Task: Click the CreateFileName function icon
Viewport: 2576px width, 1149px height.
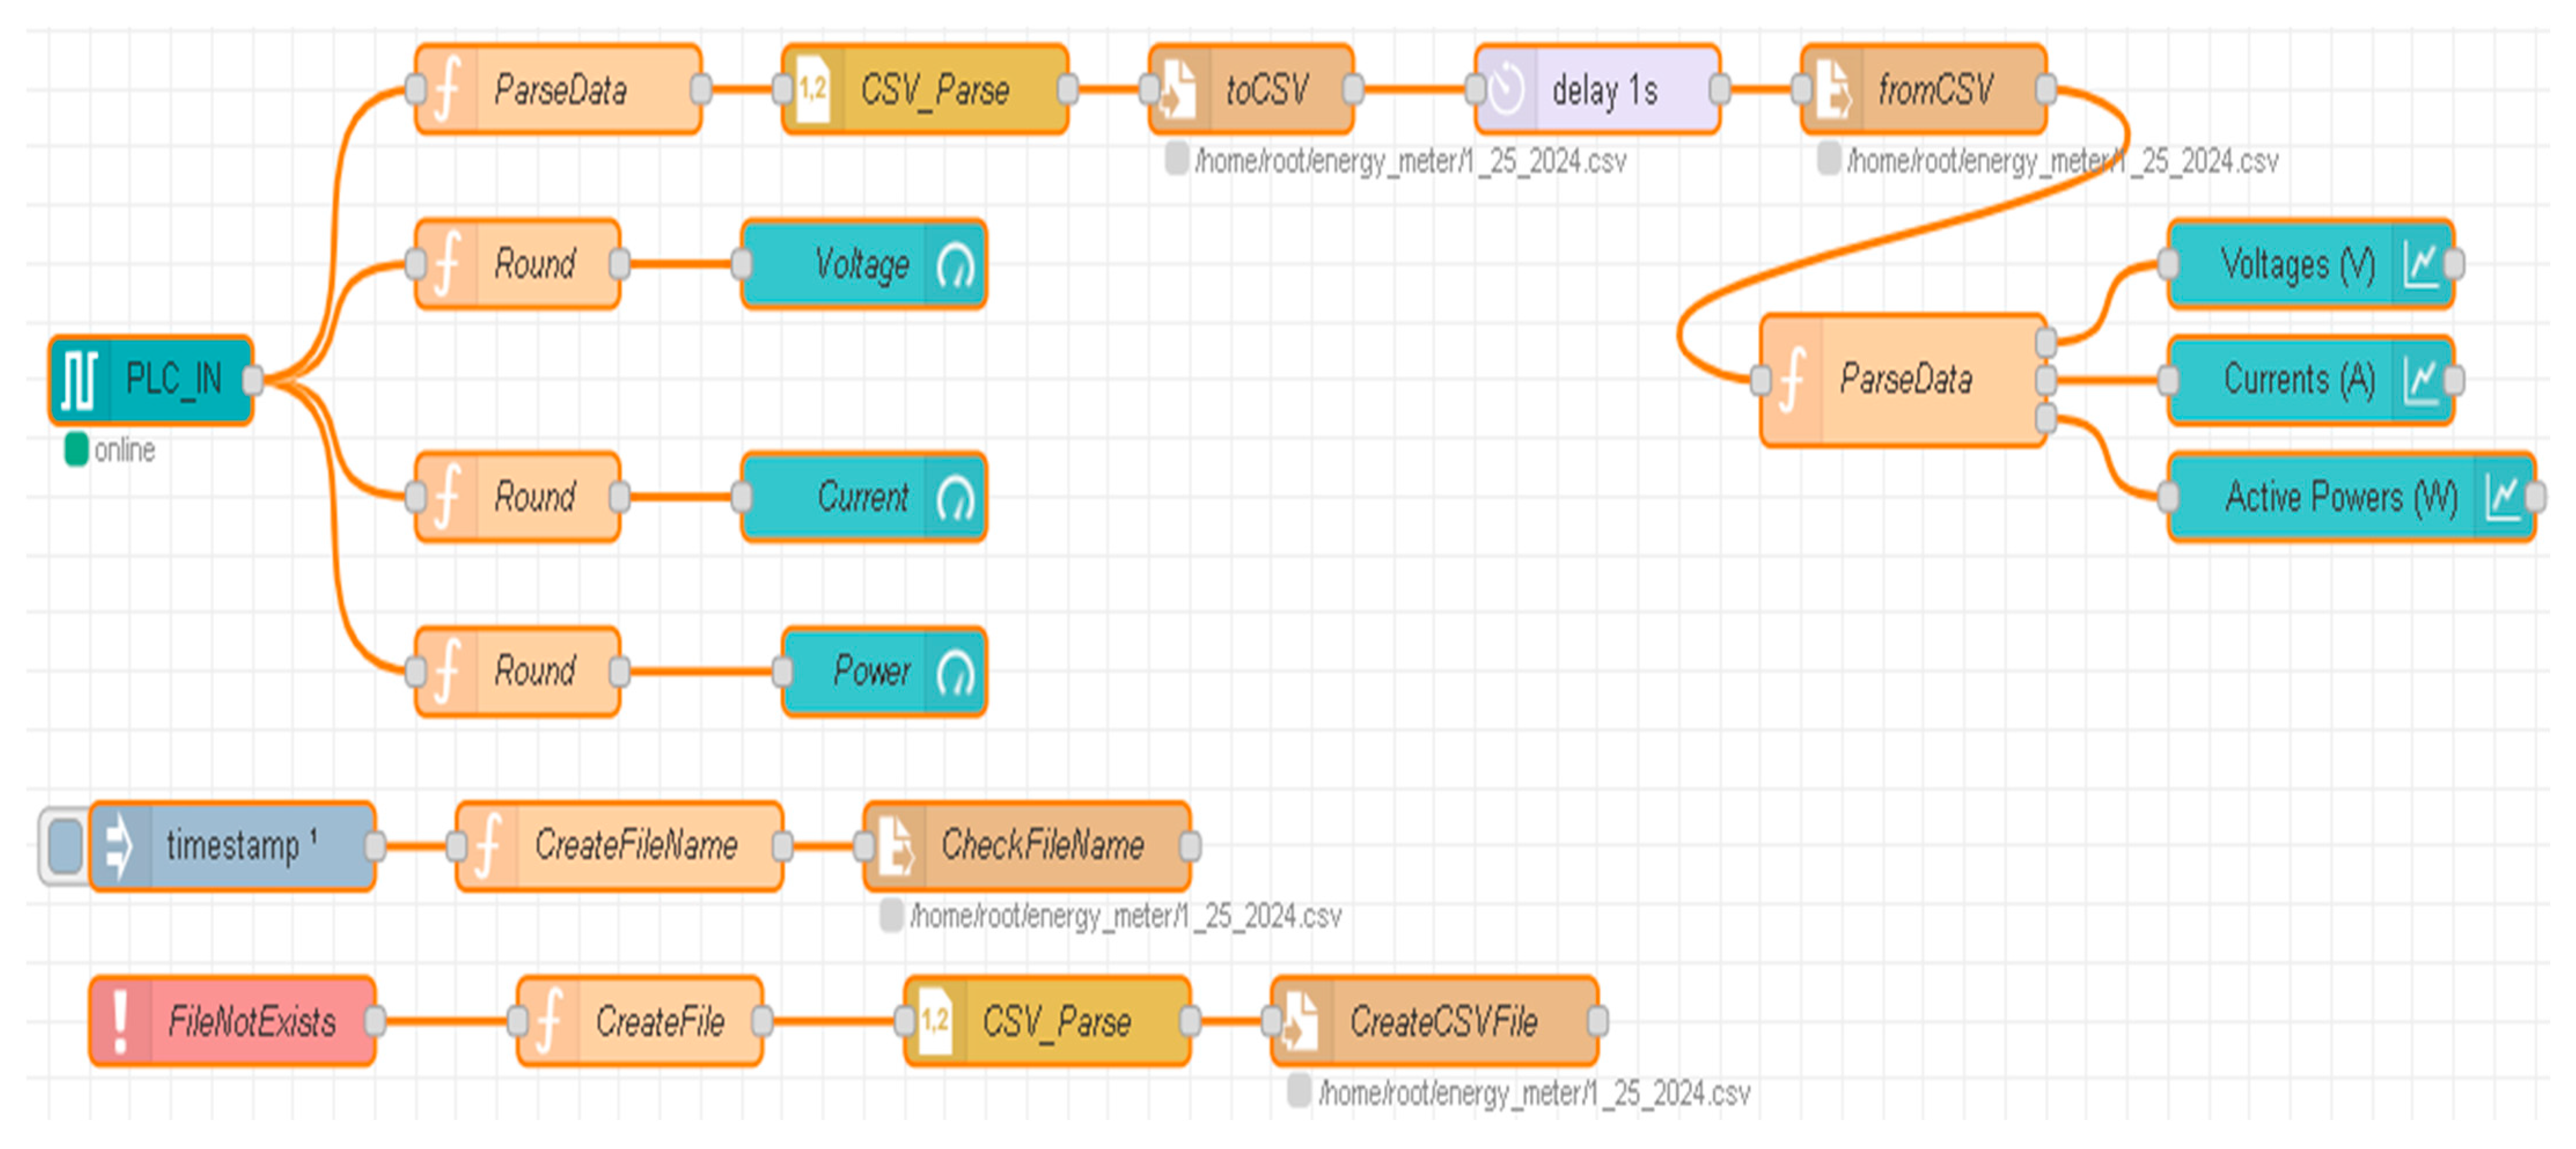Action: click(488, 846)
